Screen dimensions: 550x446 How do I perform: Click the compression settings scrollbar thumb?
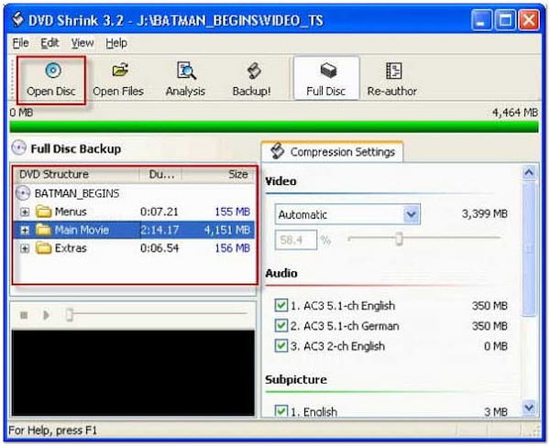pyautogui.click(x=529, y=249)
